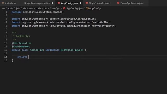
Task: Click the implements keyword on line 12
Action: coord(52,50)
